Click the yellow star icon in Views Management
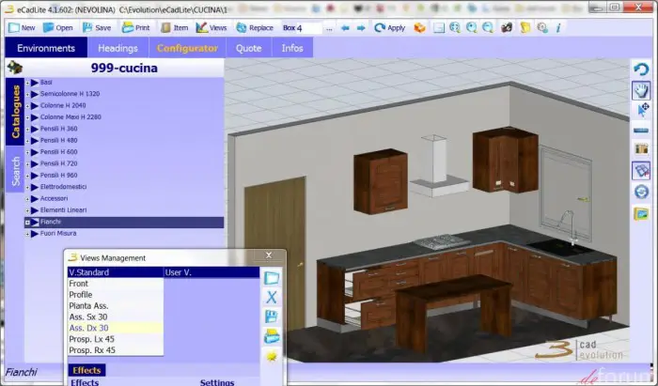 pos(272,356)
